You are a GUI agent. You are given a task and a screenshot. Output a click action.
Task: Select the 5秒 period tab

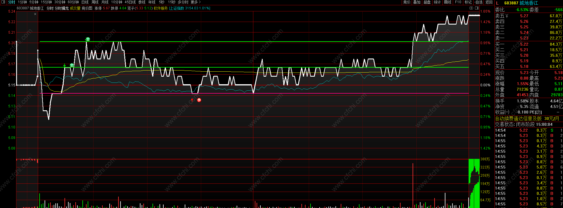tap(162, 2)
